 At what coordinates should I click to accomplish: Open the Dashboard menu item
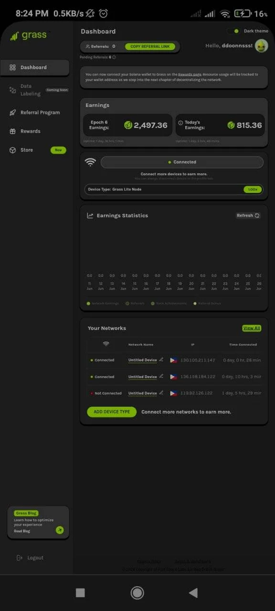pos(35,68)
